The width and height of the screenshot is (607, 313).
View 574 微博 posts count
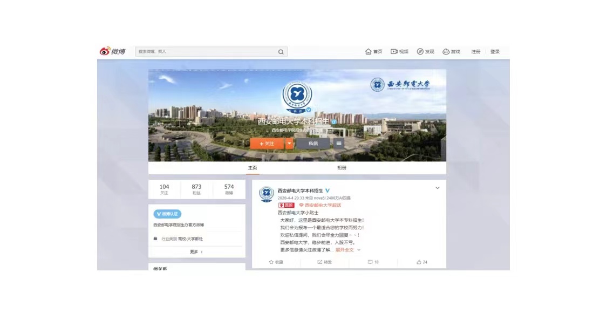tap(229, 189)
